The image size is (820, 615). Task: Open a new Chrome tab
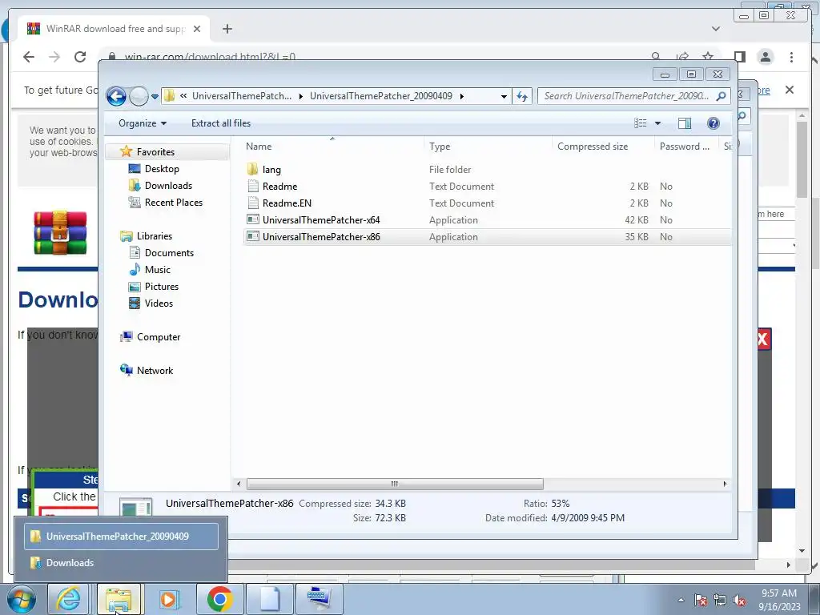pyautogui.click(x=227, y=29)
